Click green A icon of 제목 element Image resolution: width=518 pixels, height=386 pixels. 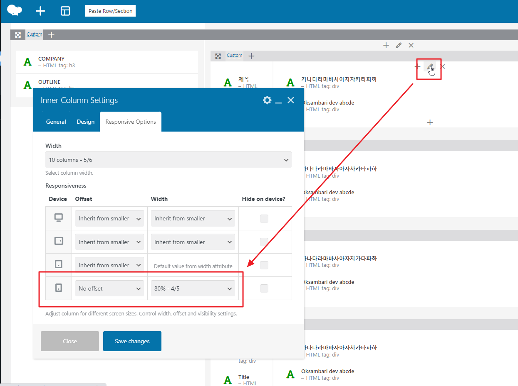pos(228,83)
